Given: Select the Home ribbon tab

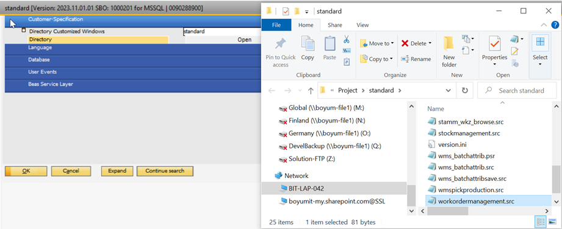Looking at the screenshot, I should pyautogui.click(x=306, y=25).
